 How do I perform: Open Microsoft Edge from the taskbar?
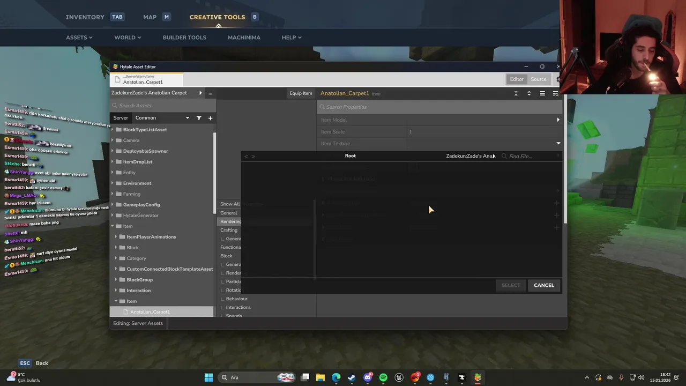pyautogui.click(x=336, y=377)
